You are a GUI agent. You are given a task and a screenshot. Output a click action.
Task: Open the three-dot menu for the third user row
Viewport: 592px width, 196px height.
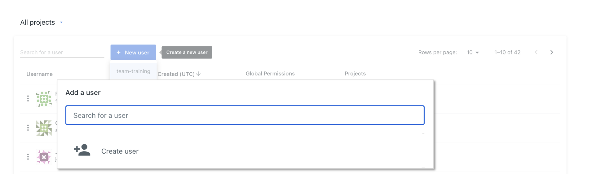28,157
